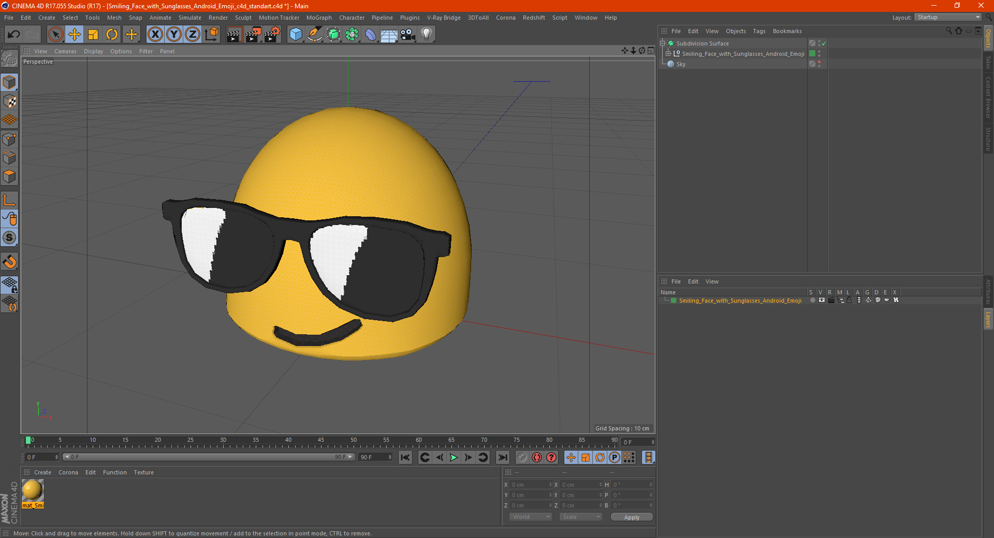This screenshot has width=994, height=538.
Task: Toggle Z axis lock
Action: click(x=193, y=35)
